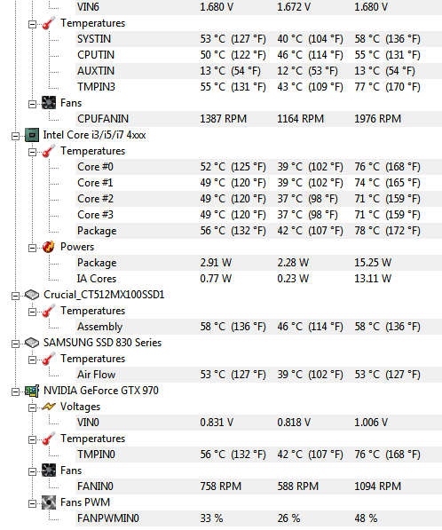Select the Intel Core i3/i5/i7 4xxx label
Screen dimensions: 442x530
coord(94,135)
